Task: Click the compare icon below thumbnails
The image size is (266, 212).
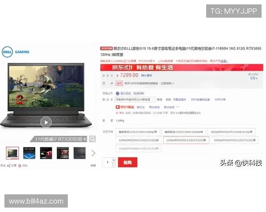Action: [x=20, y=166]
